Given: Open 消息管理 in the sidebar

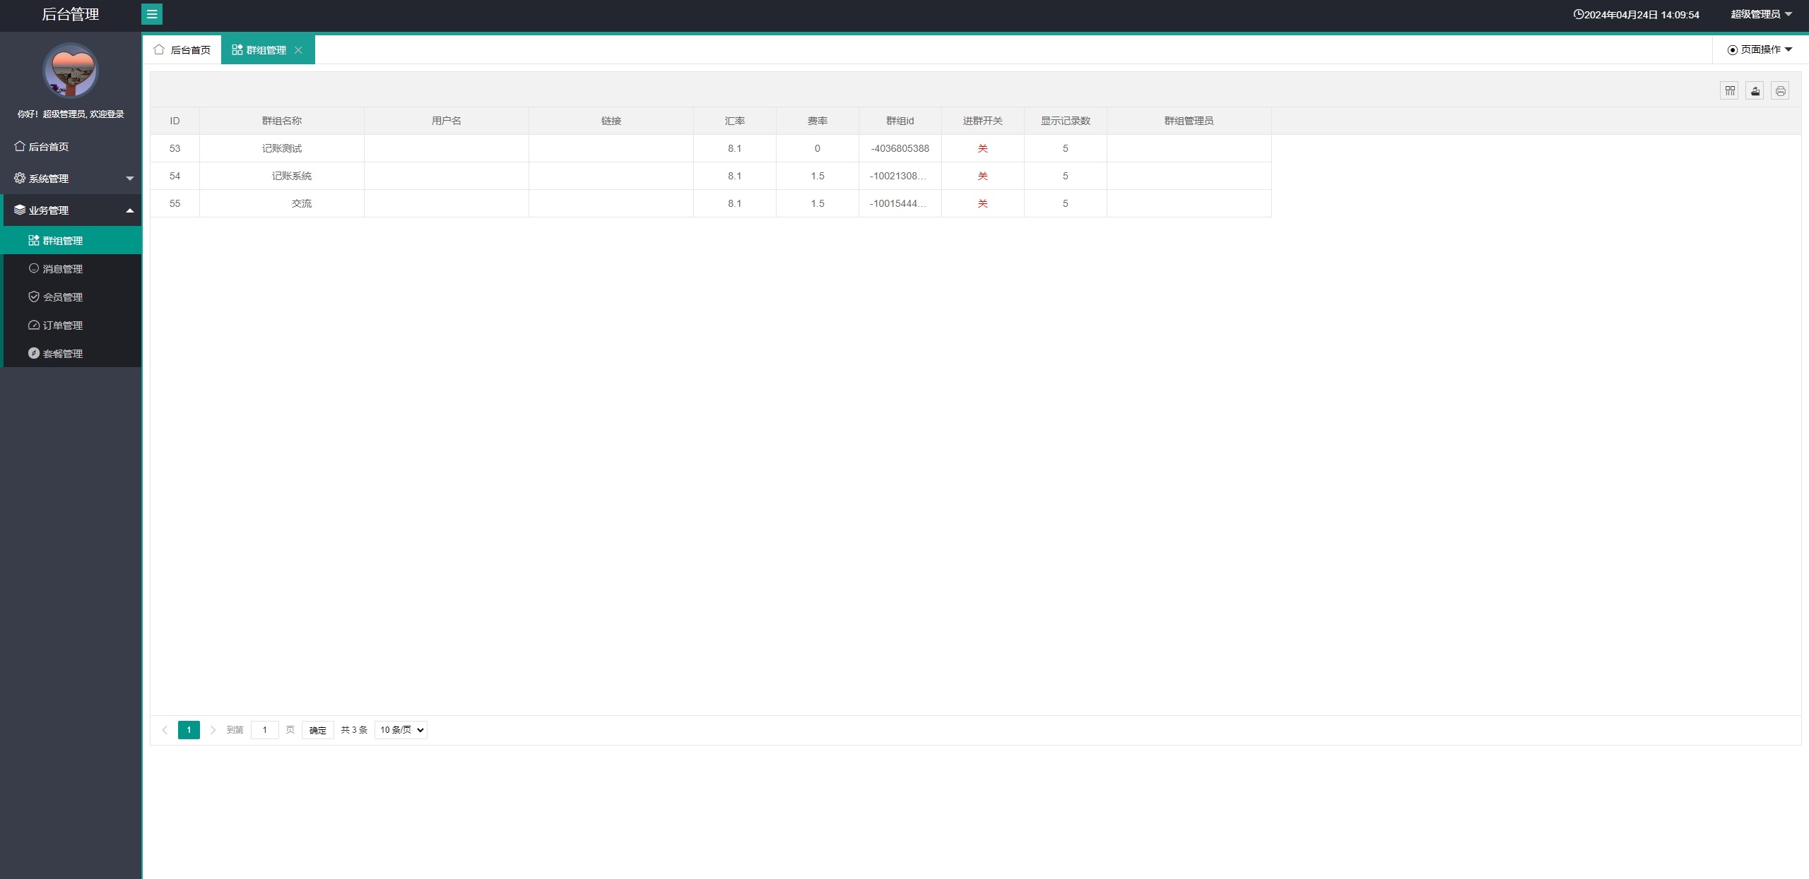Looking at the screenshot, I should click(x=62, y=269).
